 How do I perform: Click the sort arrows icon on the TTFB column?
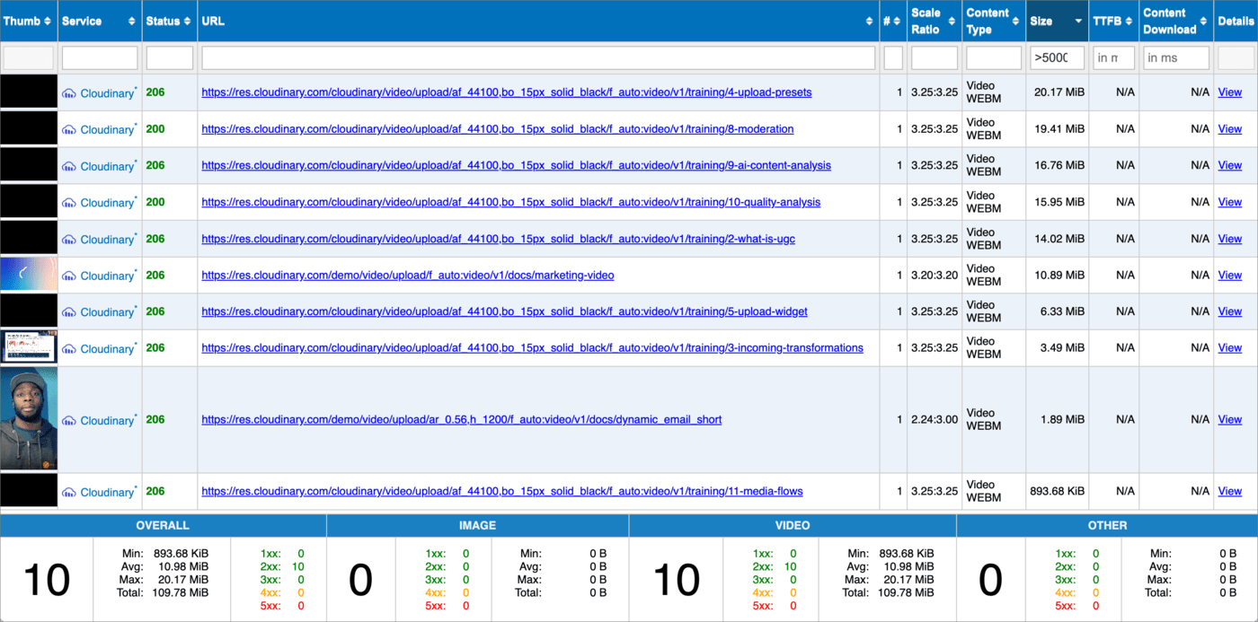[1130, 21]
